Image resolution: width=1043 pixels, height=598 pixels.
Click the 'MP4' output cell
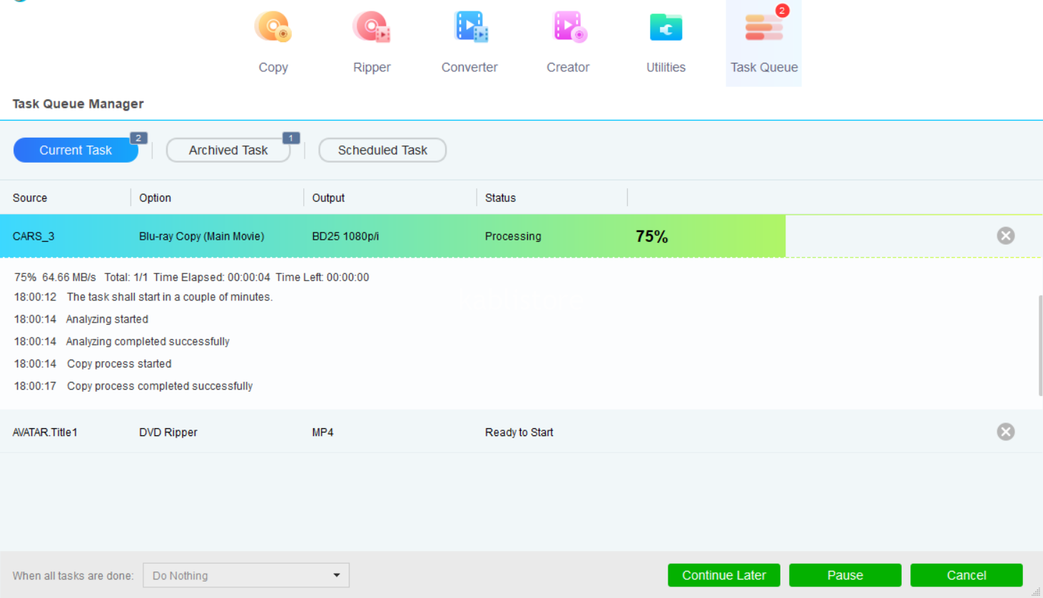tap(322, 432)
